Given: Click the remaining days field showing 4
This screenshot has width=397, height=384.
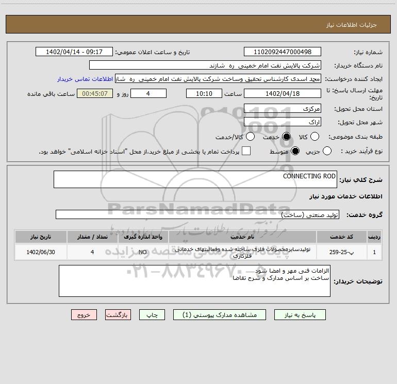Looking at the screenshot, I should pyautogui.click(x=148, y=93).
